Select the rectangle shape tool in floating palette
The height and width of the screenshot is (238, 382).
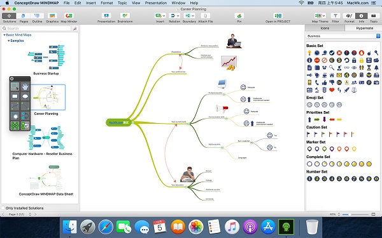[15, 96]
